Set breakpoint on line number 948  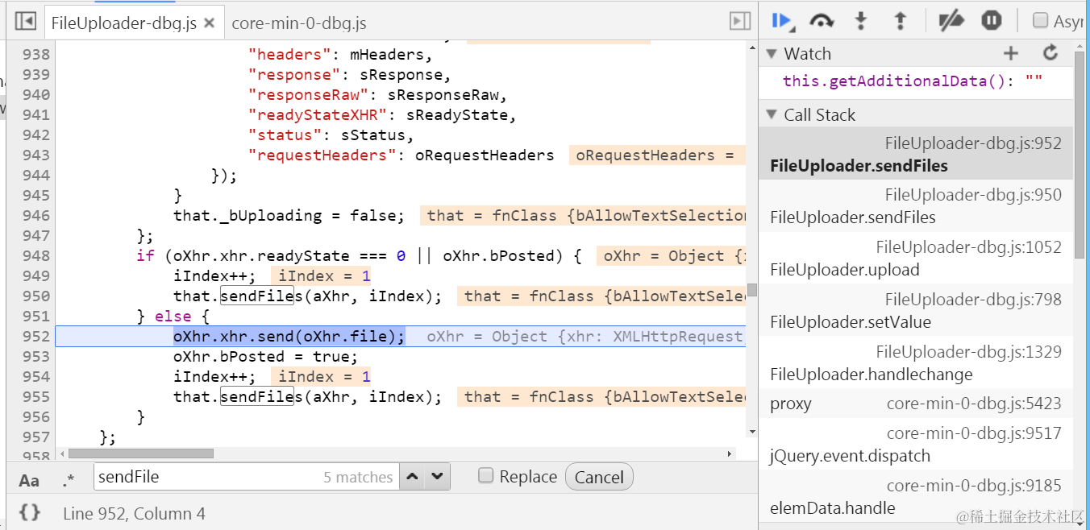point(36,255)
